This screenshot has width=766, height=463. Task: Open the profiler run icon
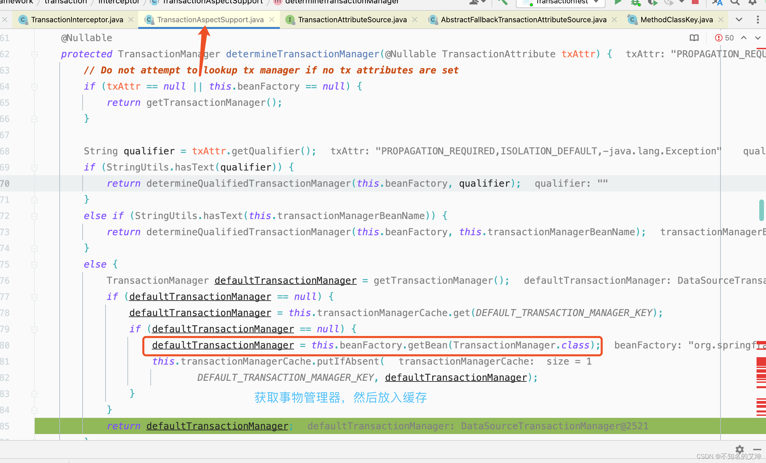[x=669, y=2]
